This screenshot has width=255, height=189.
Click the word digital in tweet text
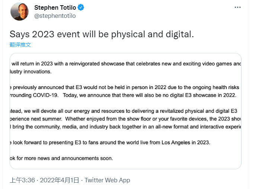pyautogui.click(x=179, y=35)
